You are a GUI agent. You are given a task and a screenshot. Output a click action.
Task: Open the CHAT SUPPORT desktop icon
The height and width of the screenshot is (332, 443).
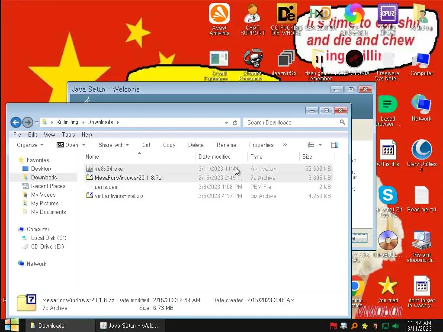point(253,19)
